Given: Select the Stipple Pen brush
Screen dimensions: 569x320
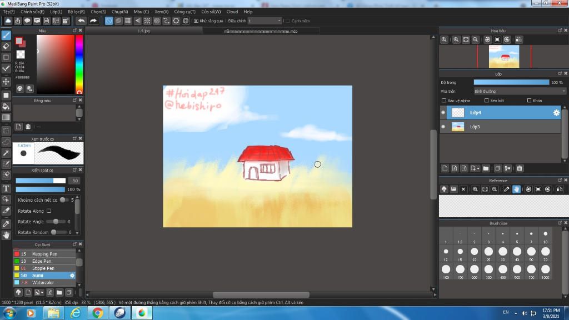Looking at the screenshot, I should coord(44,268).
